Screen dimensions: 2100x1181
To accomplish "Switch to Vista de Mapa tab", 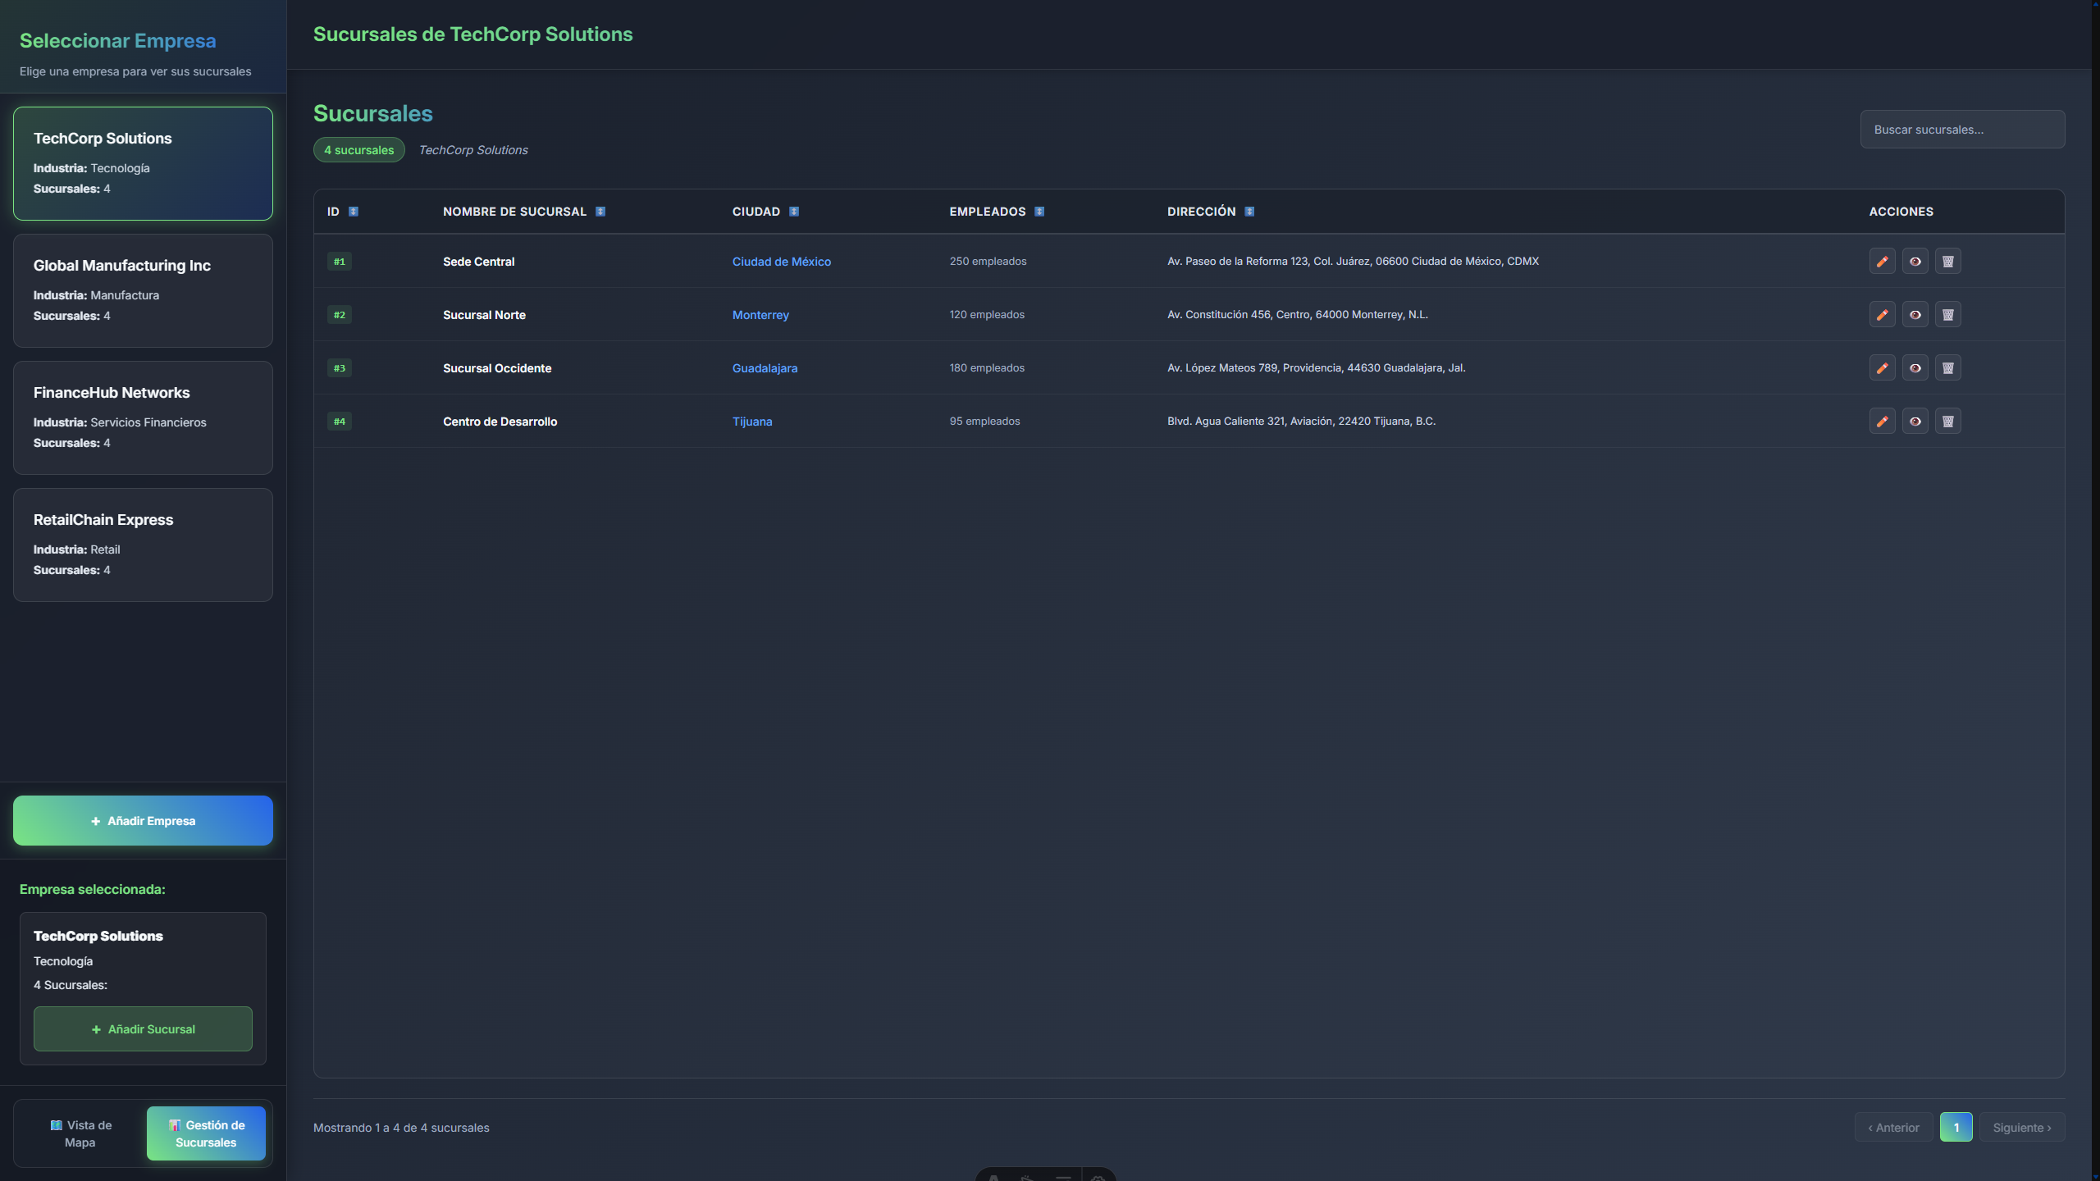I will (x=80, y=1133).
